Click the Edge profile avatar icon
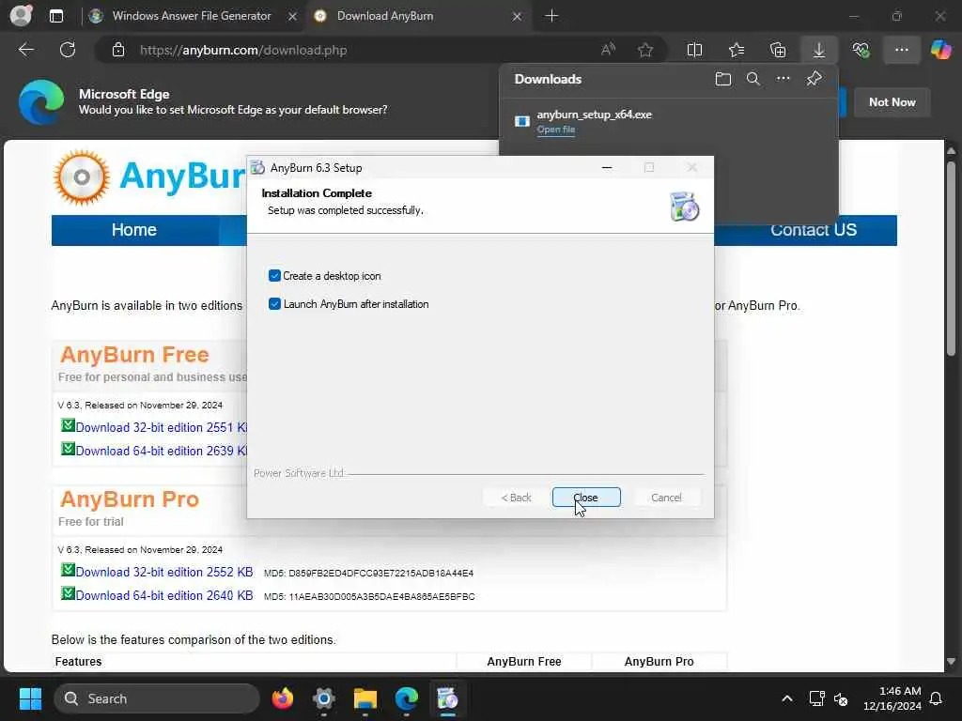 tap(21, 15)
